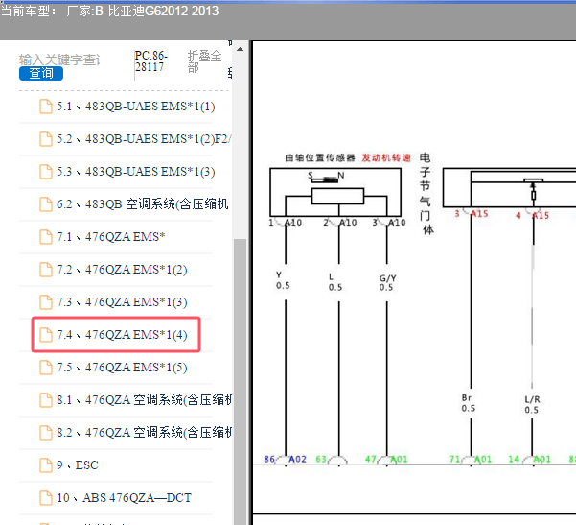Click the sidebar scroll-up arrow
The height and width of the screenshot is (525, 576).
[241, 49]
